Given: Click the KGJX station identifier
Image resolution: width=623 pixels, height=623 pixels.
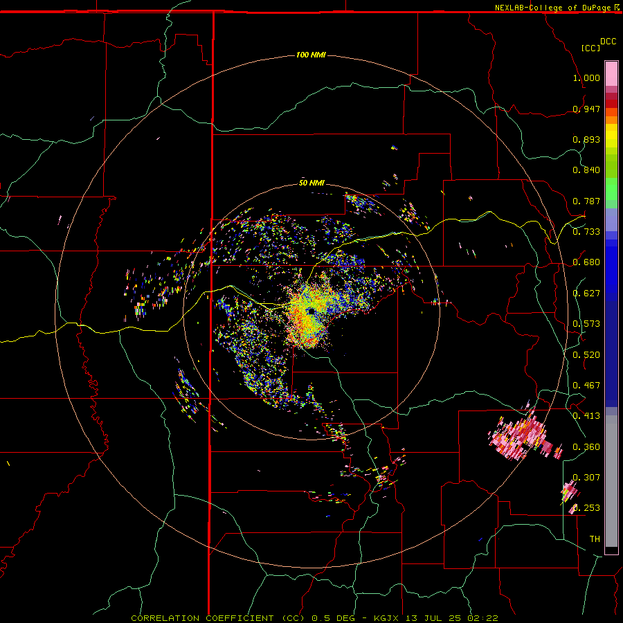Looking at the screenshot, I should click(x=386, y=618).
